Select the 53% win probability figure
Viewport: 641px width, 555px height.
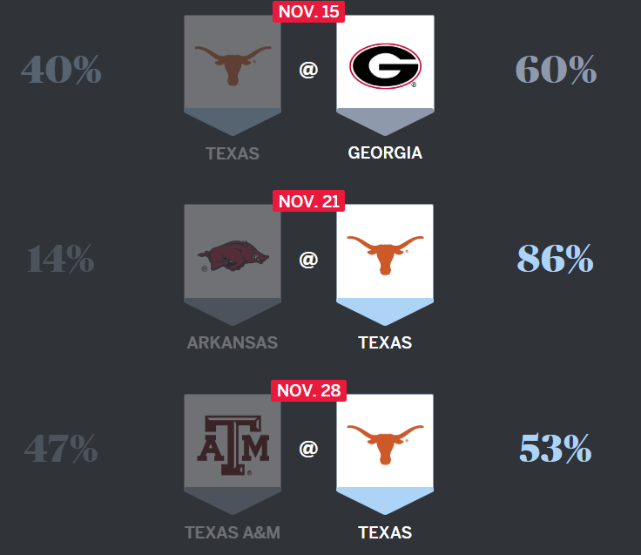coord(556,449)
